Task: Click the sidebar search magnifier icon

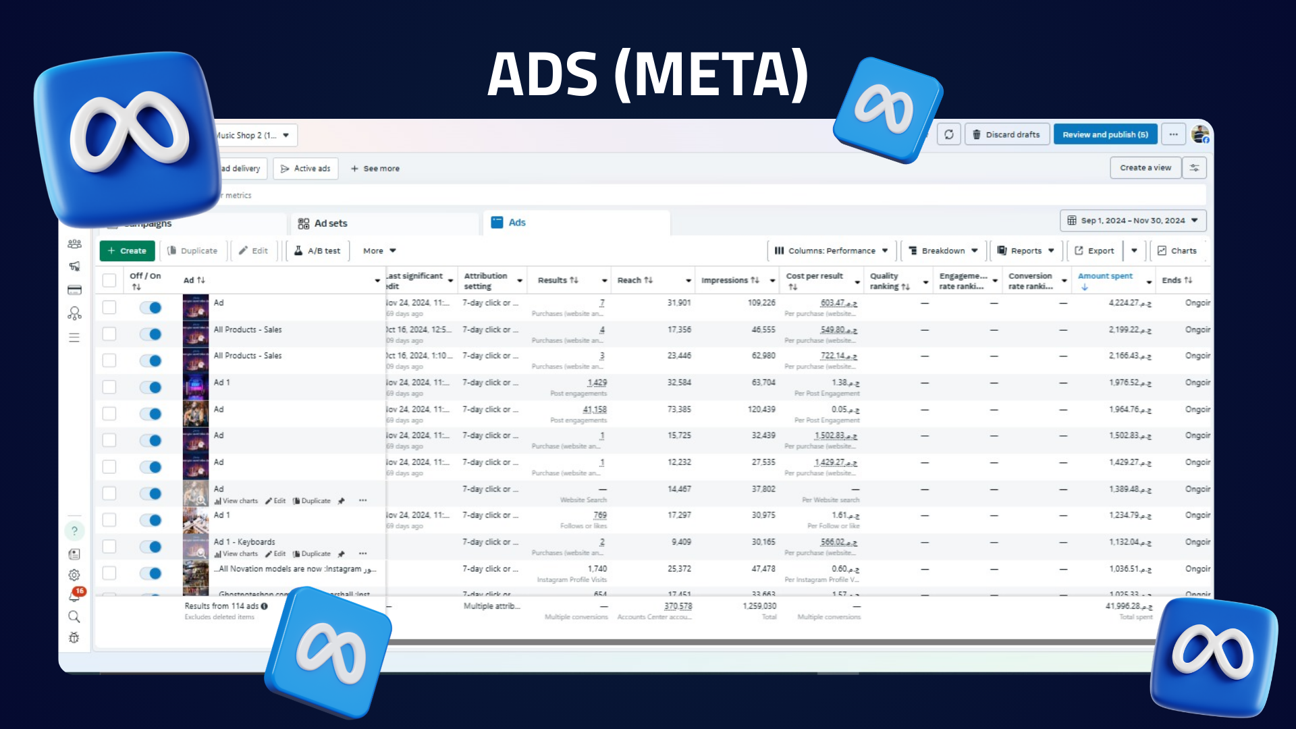Action: coord(74,617)
